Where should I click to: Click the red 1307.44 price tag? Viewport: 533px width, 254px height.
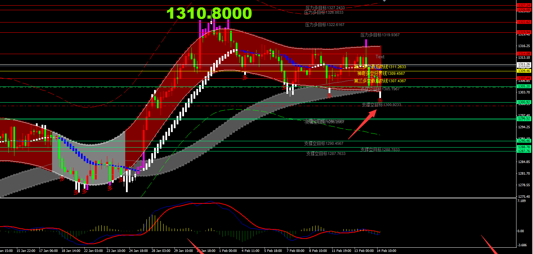pos(524,78)
